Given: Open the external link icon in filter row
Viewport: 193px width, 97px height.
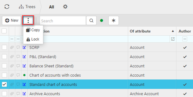Looking at the screenshot, I should [x=173, y=39].
